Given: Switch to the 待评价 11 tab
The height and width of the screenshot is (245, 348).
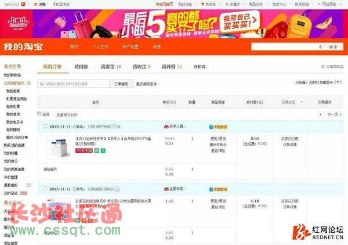Looking at the screenshot, I should tap(172, 67).
